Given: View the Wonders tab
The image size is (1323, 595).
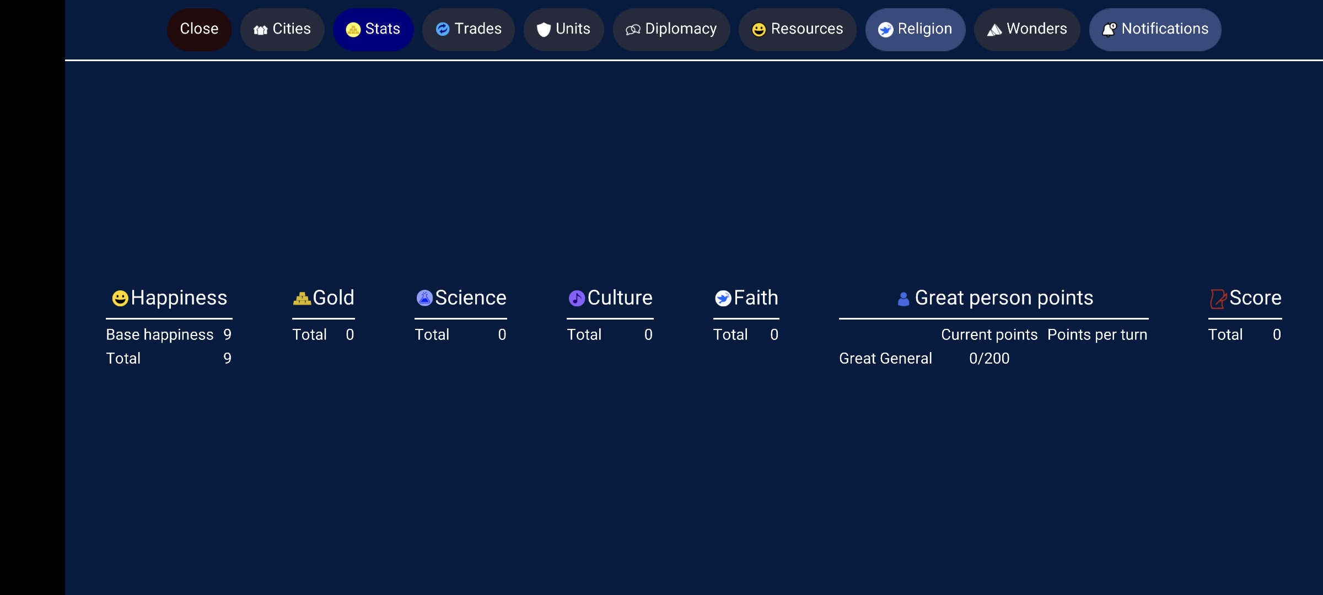Looking at the screenshot, I should point(1026,29).
